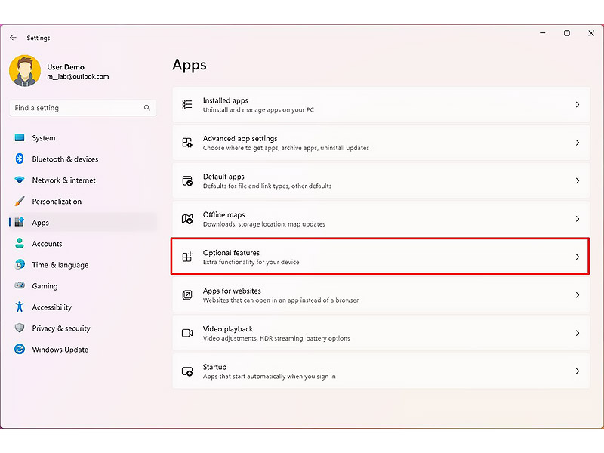Click the Default apps icon

point(187,180)
